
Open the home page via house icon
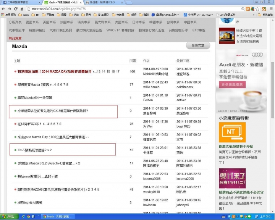(x=22, y=9)
